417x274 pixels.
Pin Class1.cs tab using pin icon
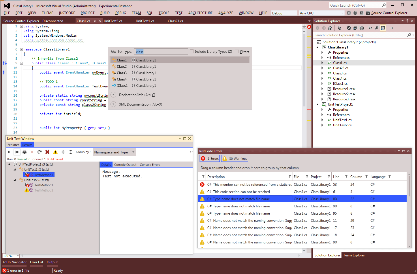[94, 21]
